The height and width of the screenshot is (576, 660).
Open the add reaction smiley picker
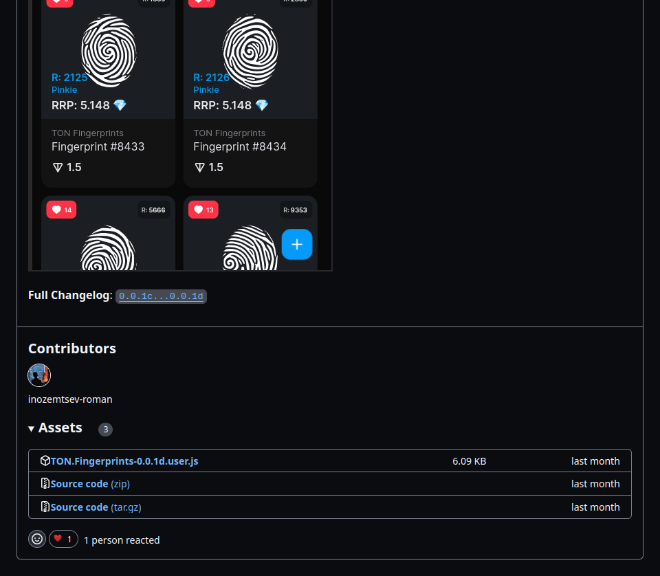tap(37, 539)
